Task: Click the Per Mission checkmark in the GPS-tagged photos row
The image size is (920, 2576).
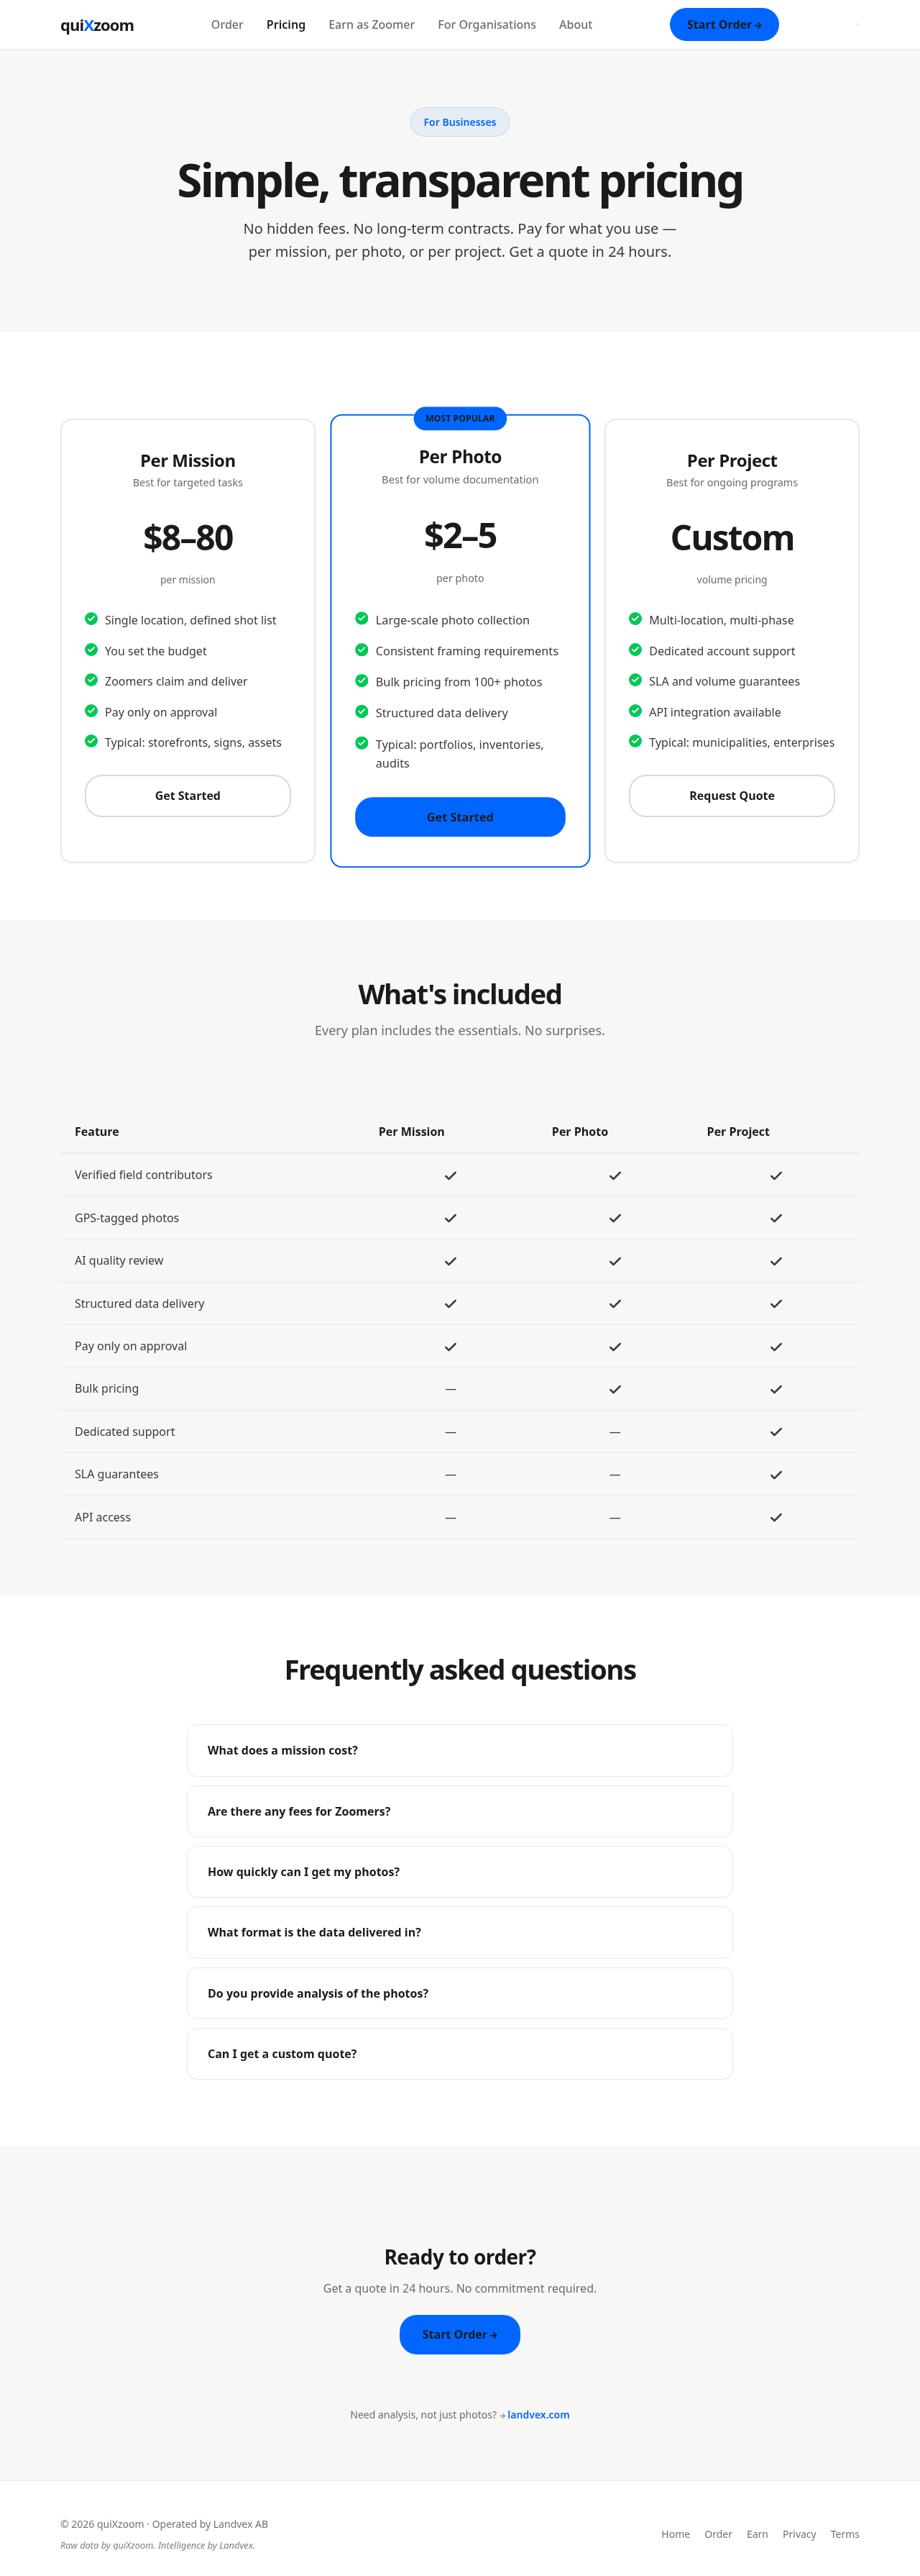Action: [451, 1218]
